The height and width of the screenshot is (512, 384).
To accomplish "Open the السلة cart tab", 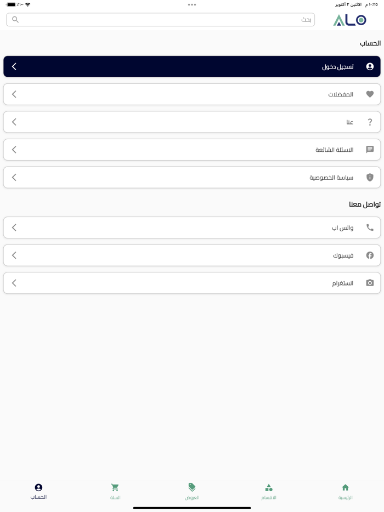I will click(x=115, y=492).
